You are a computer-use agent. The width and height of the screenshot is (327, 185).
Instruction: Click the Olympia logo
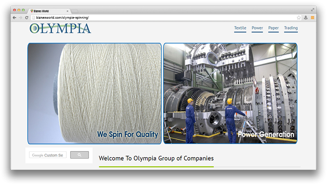pyautogui.click(x=60, y=29)
